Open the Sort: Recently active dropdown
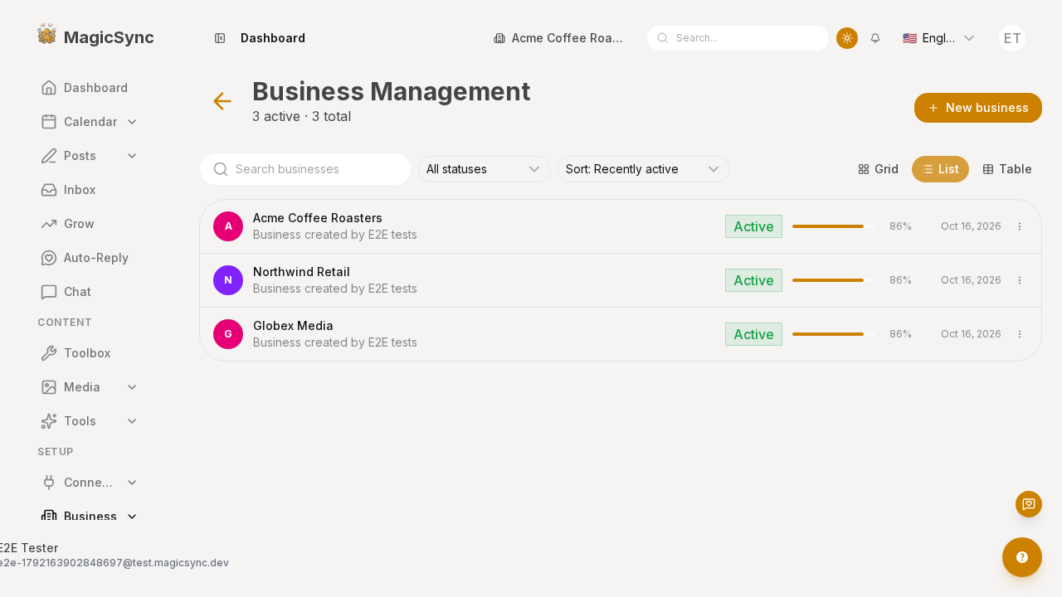The image size is (1062, 597). [644, 169]
